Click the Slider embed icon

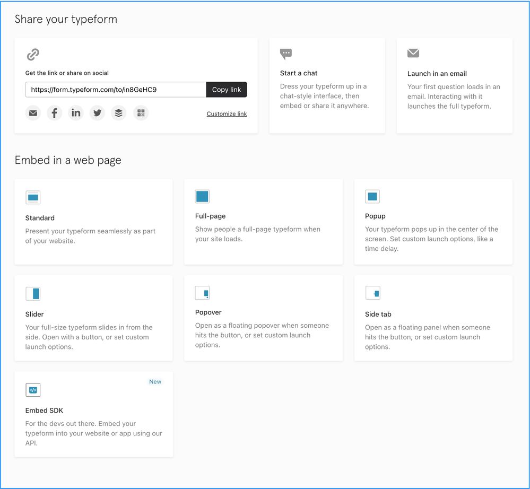point(33,294)
